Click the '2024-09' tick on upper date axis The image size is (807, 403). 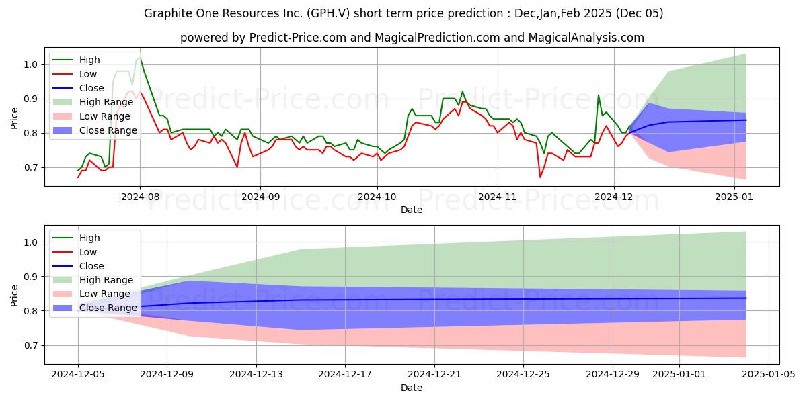pyautogui.click(x=260, y=198)
